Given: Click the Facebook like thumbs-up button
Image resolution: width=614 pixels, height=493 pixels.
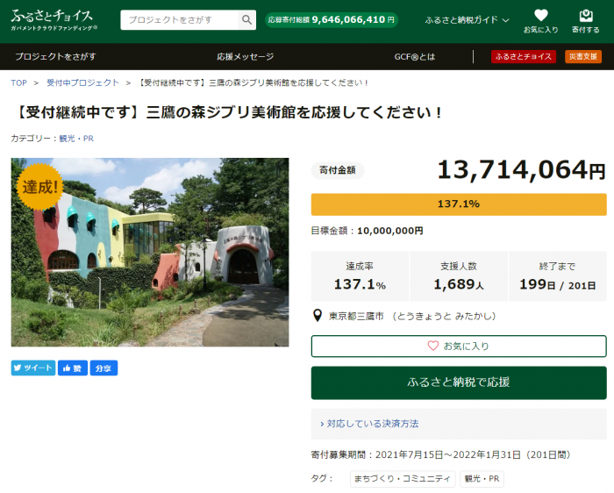Looking at the screenshot, I should point(73,368).
